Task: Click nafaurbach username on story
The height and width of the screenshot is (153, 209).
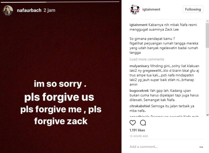Action: coord(29,11)
